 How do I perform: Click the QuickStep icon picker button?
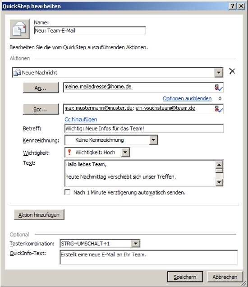pos(19,29)
